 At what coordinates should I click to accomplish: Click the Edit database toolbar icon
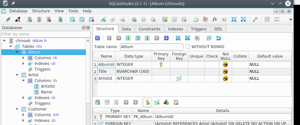pos(39,19)
